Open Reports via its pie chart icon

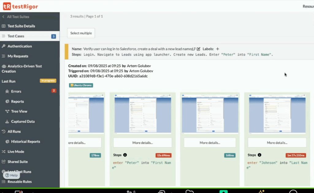click(7, 101)
